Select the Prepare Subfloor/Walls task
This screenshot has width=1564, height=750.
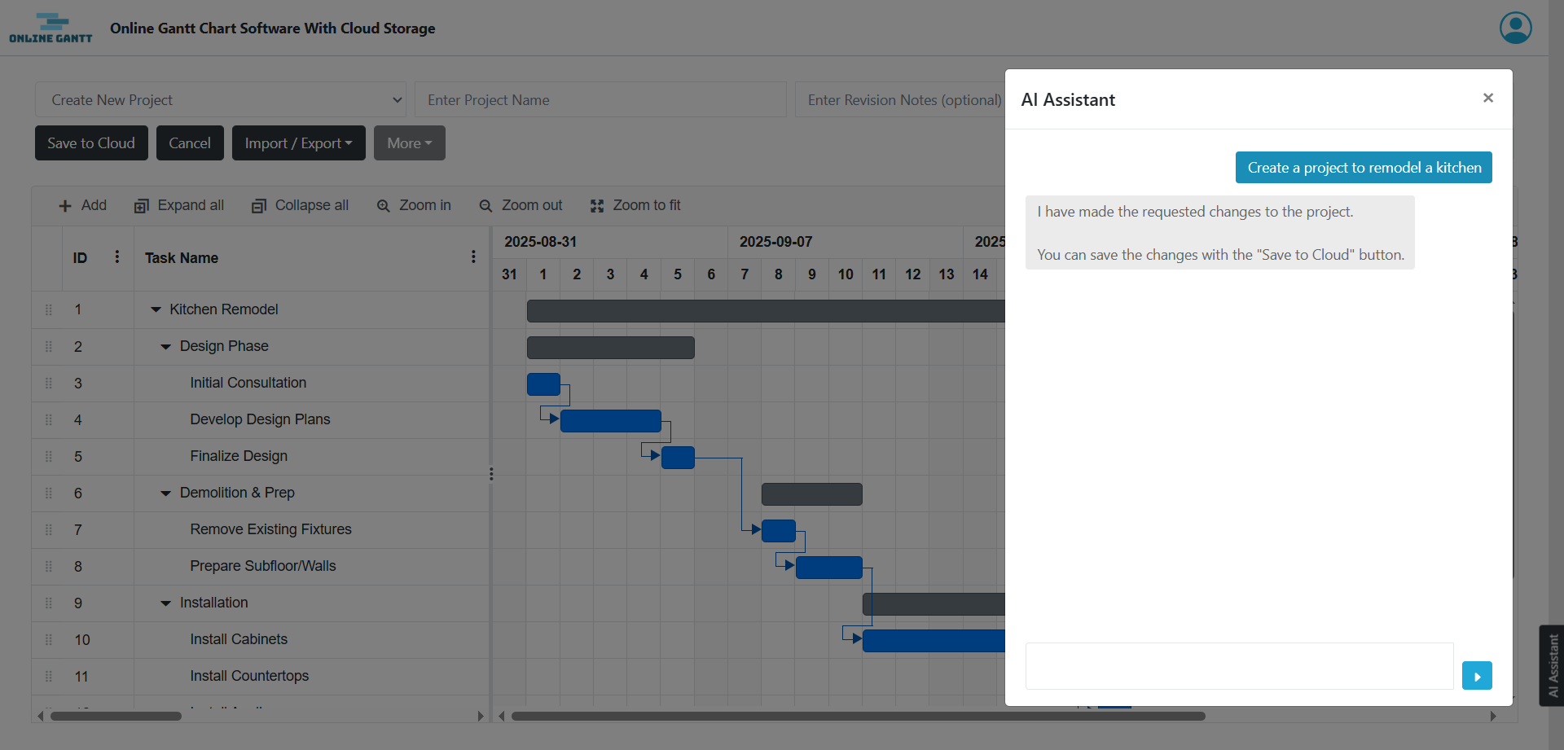click(x=262, y=566)
